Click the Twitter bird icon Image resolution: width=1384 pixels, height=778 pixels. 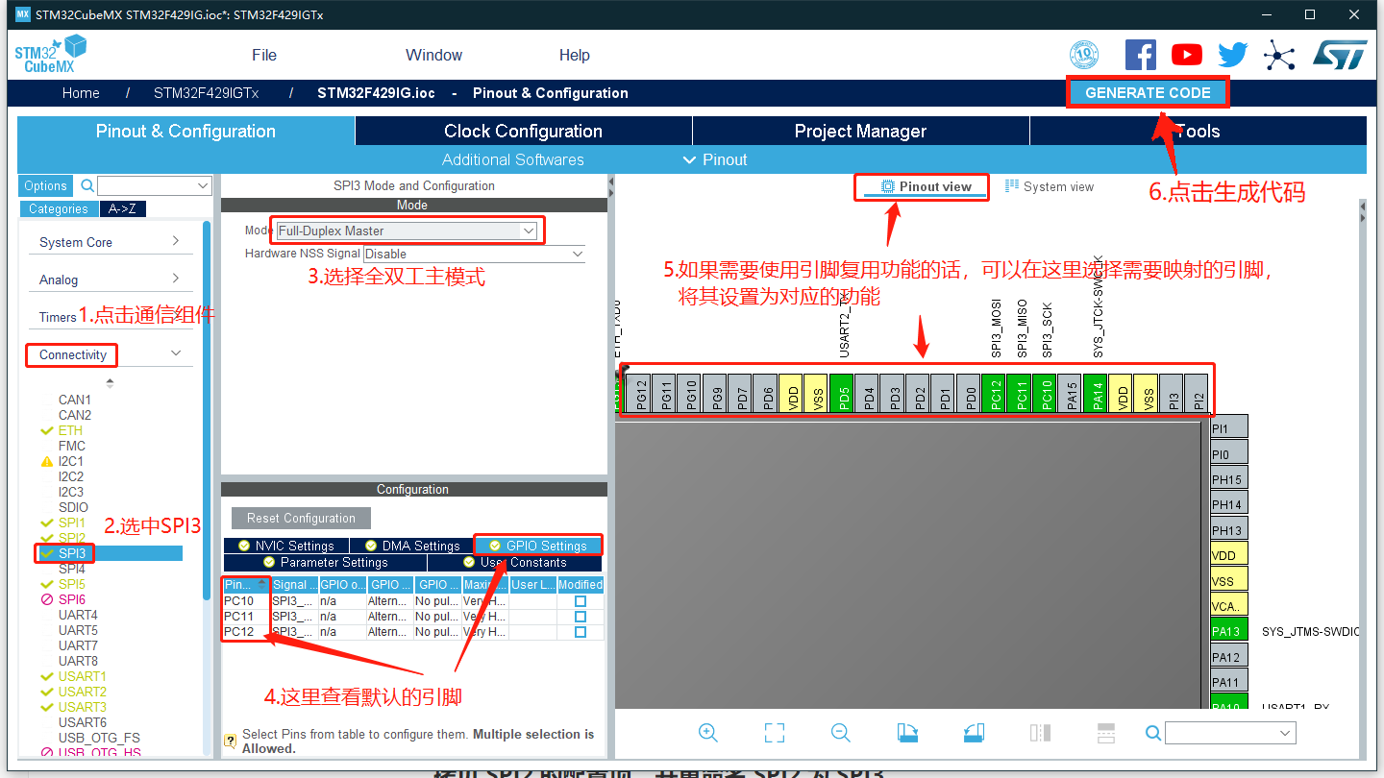[1232, 55]
